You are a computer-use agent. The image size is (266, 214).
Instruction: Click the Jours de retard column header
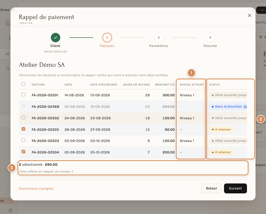(x=136, y=85)
